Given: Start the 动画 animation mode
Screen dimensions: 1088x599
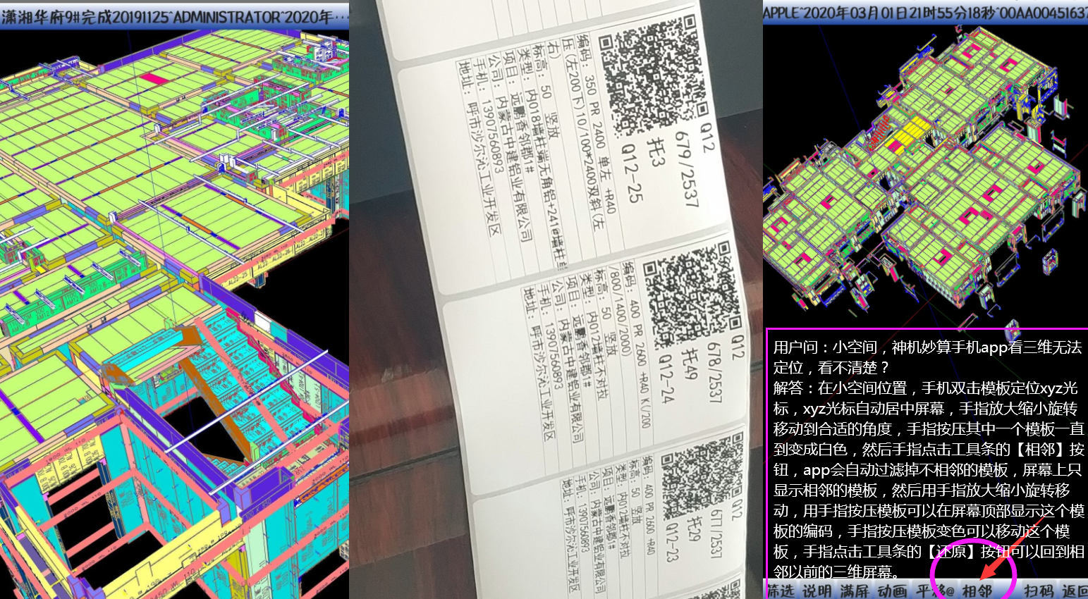Looking at the screenshot, I should pyautogui.click(x=892, y=591).
